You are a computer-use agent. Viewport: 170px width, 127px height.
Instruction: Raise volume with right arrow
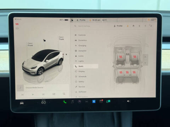tap(135, 101)
